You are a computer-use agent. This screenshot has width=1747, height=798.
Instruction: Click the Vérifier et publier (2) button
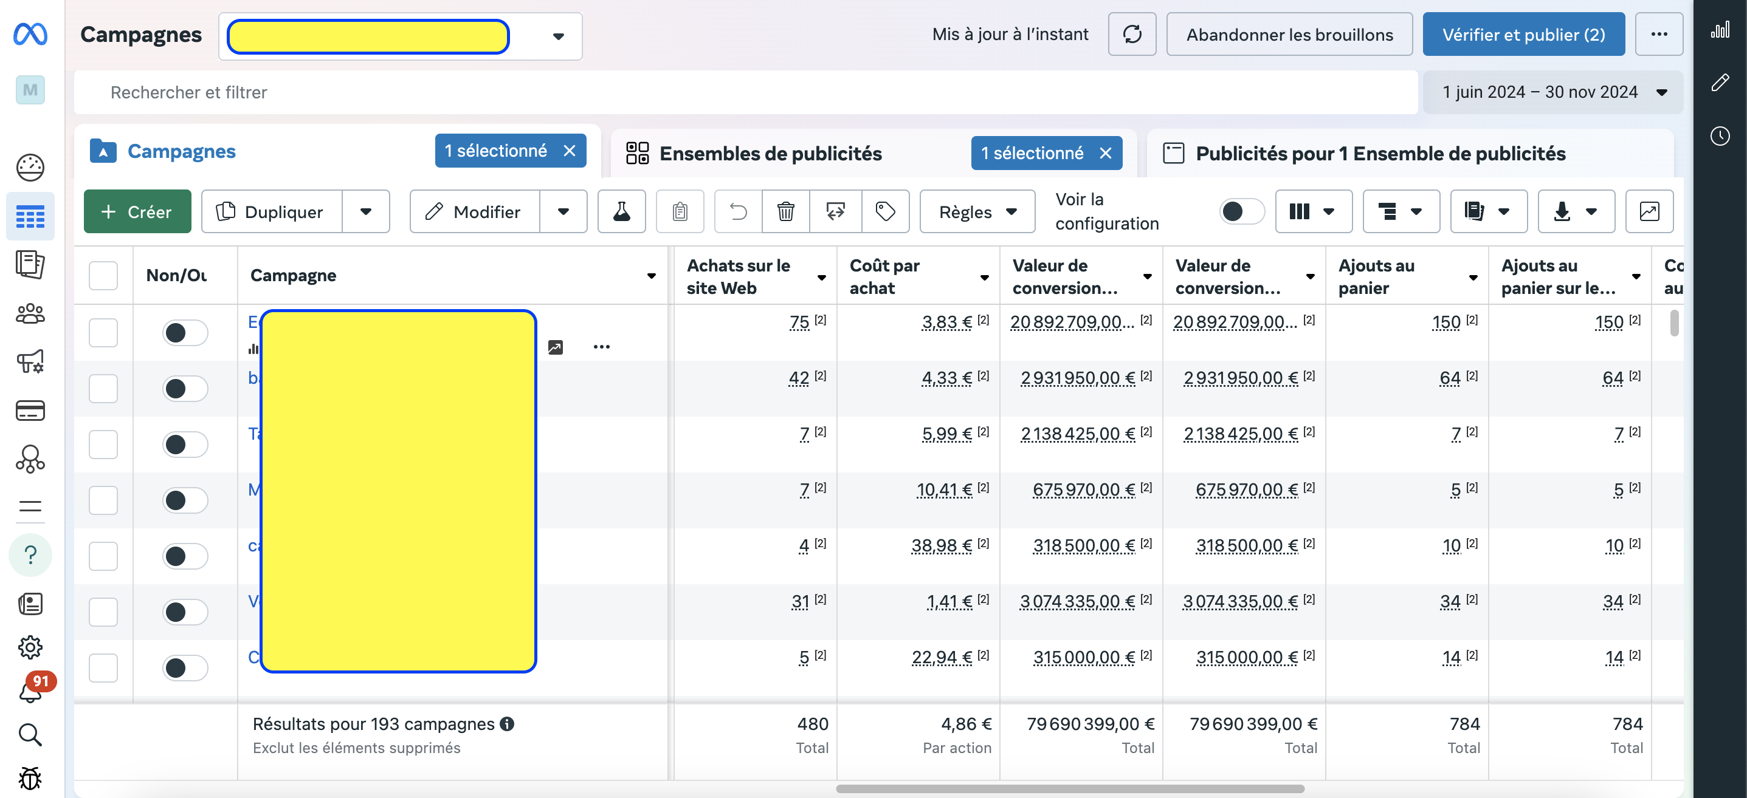[x=1523, y=35]
